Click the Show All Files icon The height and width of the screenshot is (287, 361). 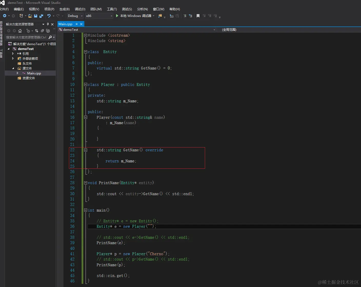[x=48, y=31]
